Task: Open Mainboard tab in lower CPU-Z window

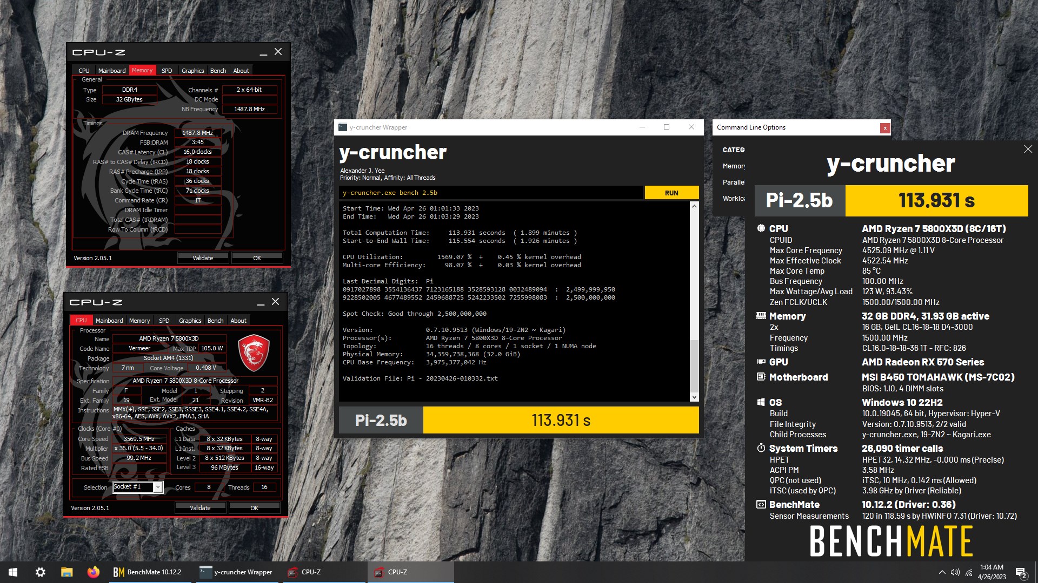Action: pos(109,321)
